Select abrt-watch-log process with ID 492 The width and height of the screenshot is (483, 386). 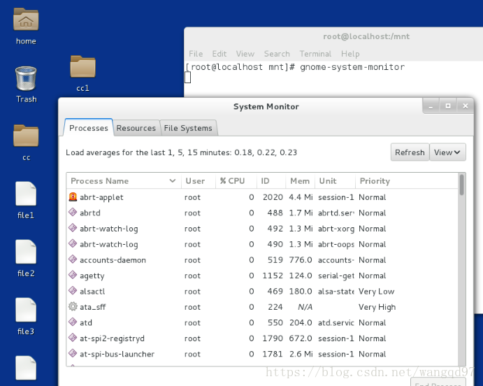click(x=262, y=229)
